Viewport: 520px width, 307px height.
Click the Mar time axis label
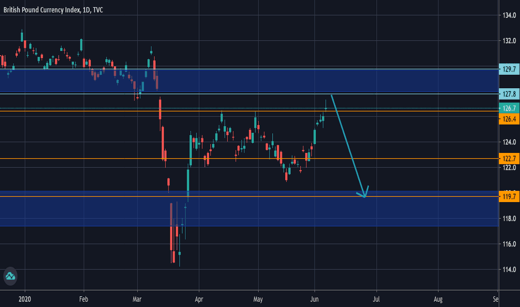[x=137, y=299]
